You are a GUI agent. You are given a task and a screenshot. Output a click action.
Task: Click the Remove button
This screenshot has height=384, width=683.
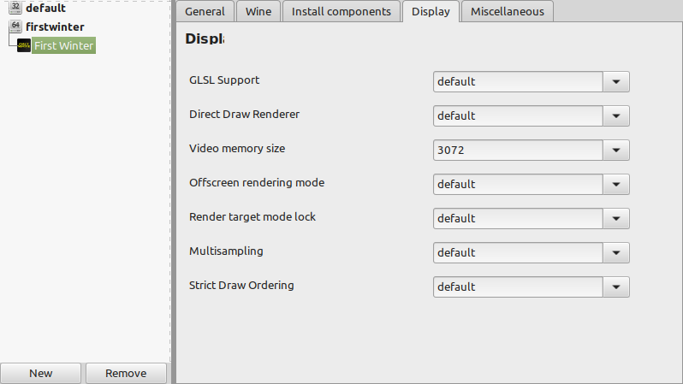coord(126,373)
